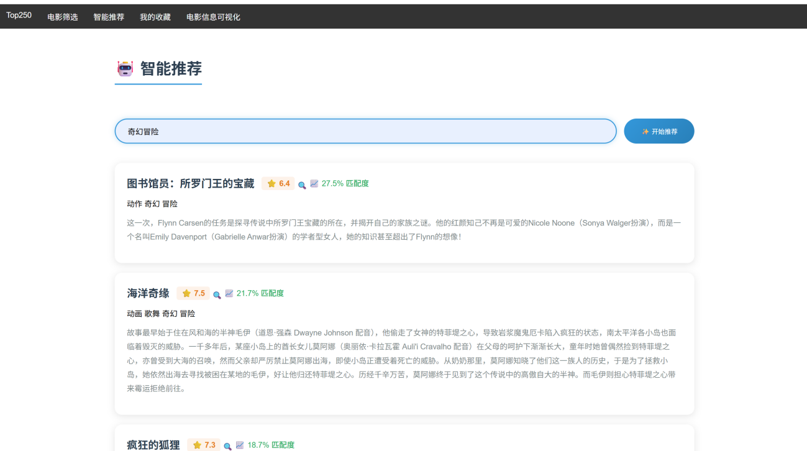Click the star icon next to rating 7.3
Viewport: 807px width, 451px height.
click(x=197, y=445)
